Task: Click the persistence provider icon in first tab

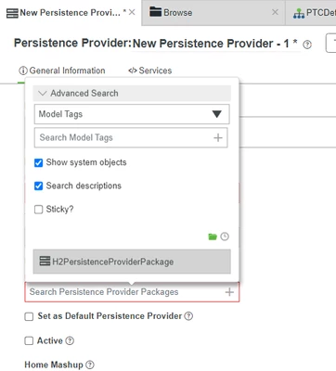Action: [12, 13]
